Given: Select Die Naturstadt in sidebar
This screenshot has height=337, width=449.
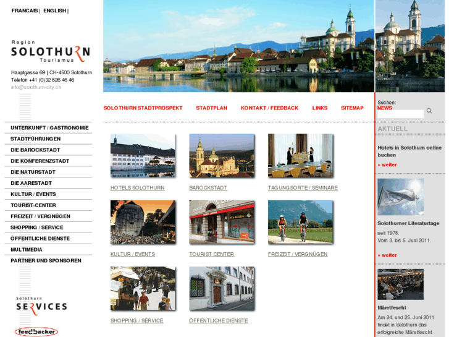Looking at the screenshot, I should click(x=33, y=172).
